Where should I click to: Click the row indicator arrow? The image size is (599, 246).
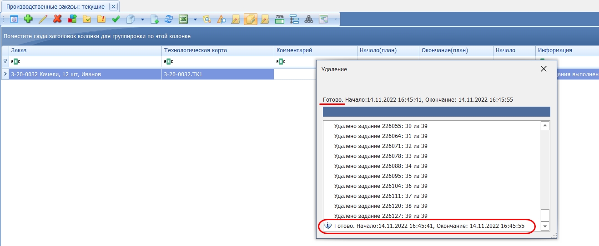click(x=5, y=74)
